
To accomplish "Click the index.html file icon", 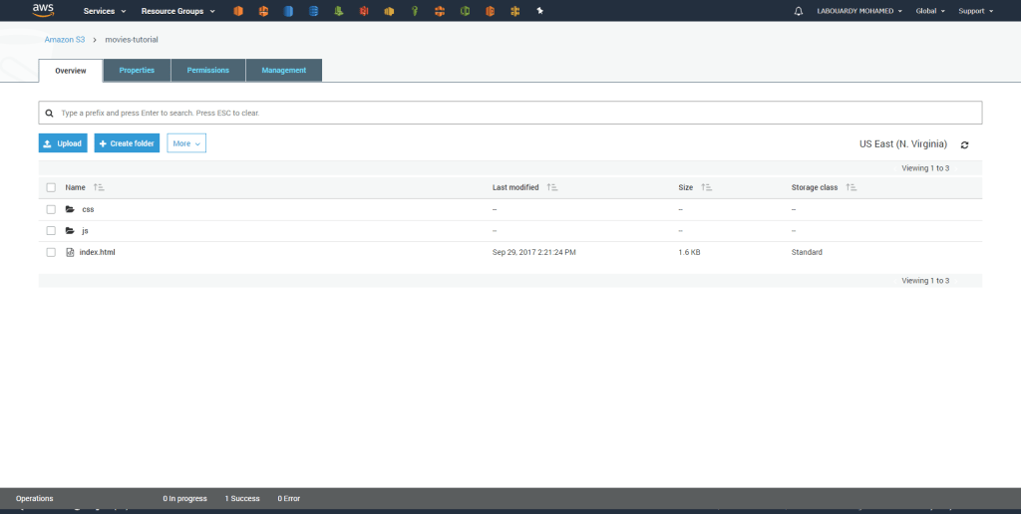I will (x=70, y=252).
